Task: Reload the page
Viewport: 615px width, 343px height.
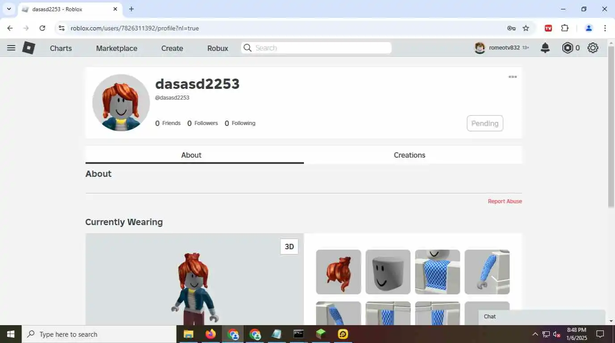Action: [x=42, y=28]
